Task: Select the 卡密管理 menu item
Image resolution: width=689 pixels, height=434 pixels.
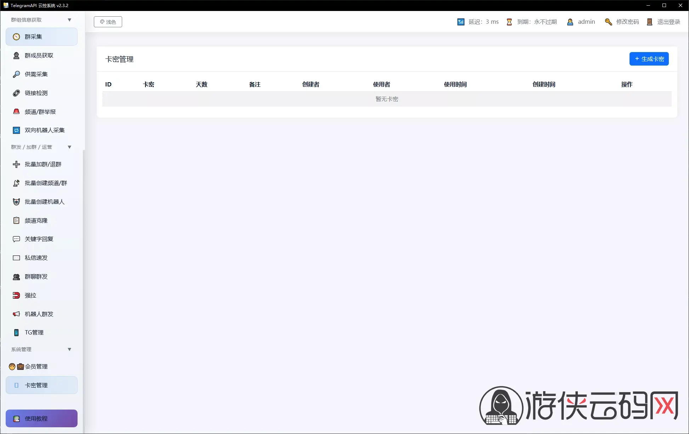Action: (41, 385)
